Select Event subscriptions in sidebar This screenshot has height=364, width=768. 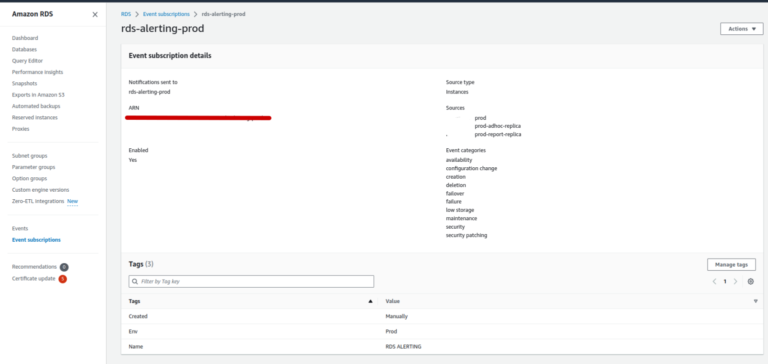point(36,240)
